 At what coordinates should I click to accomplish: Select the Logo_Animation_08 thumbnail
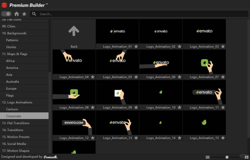coord(74,92)
